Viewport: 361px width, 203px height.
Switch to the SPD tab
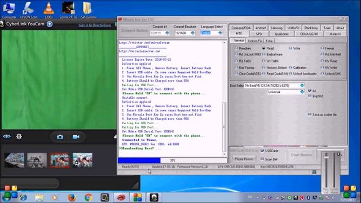(x=259, y=34)
